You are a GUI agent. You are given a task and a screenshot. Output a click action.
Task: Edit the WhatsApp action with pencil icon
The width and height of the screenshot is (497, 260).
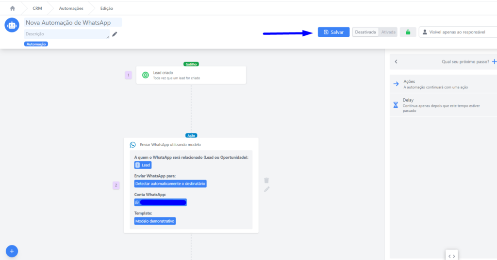point(266,189)
